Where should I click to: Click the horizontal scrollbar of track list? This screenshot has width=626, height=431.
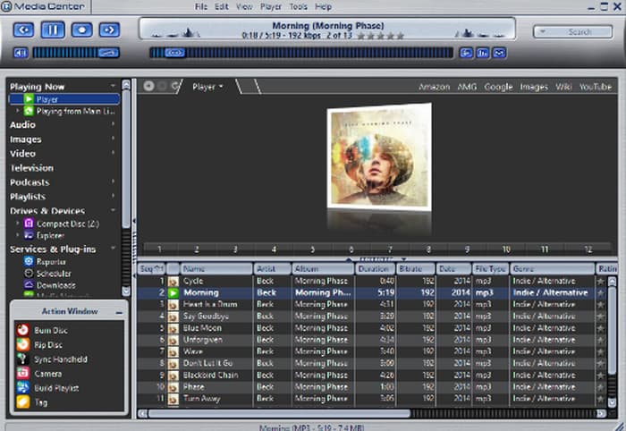coord(279,413)
